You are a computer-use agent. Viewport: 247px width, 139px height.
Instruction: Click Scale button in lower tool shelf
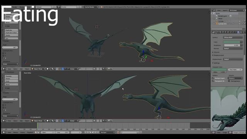12,81
